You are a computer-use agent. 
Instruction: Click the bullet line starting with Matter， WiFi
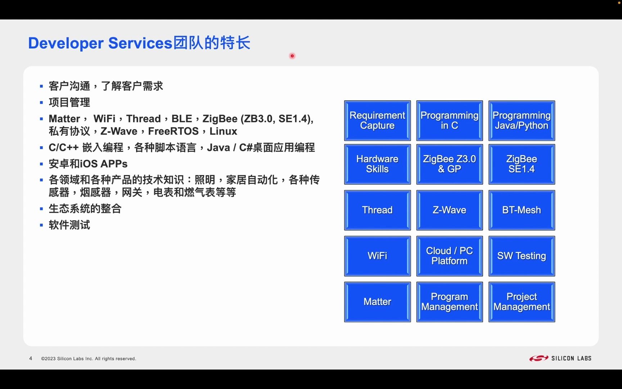pyautogui.click(x=181, y=119)
